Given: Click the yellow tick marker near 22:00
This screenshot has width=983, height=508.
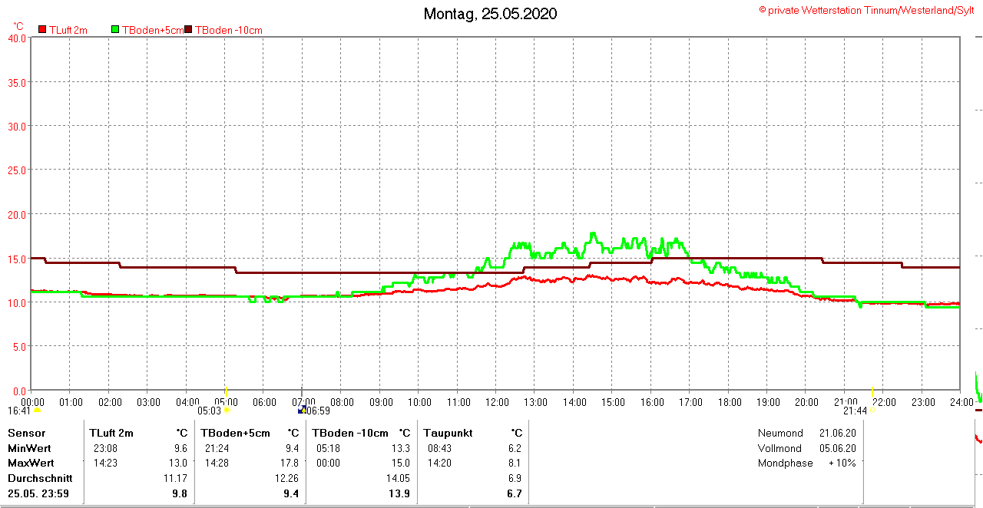Looking at the screenshot, I should coord(872,391).
